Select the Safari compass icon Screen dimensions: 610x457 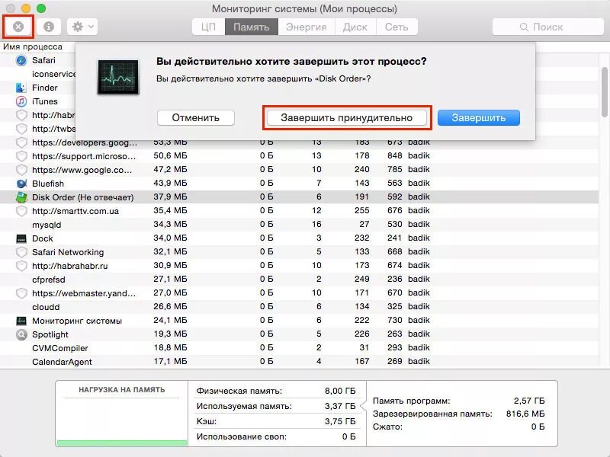21,60
